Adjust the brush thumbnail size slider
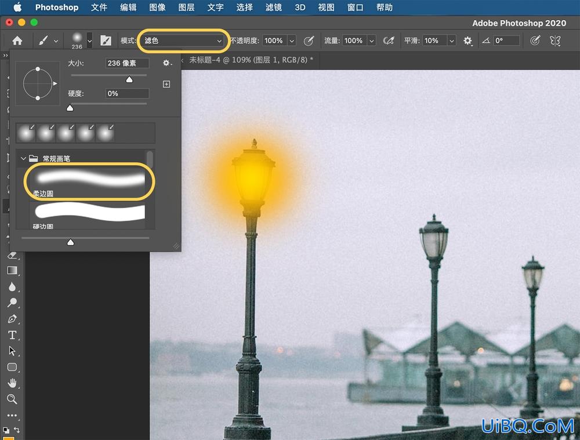 pyautogui.click(x=70, y=242)
